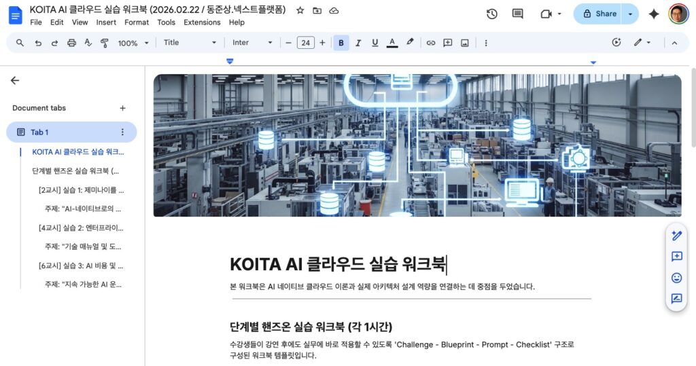Open the Help menu
696x366 pixels.
(x=237, y=22)
